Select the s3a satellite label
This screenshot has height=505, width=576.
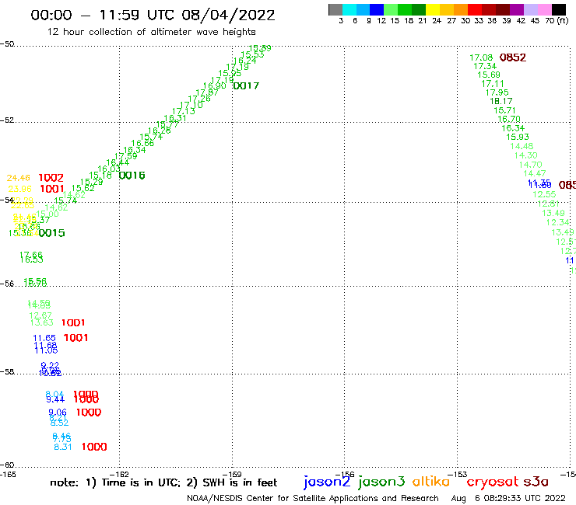[x=536, y=482]
